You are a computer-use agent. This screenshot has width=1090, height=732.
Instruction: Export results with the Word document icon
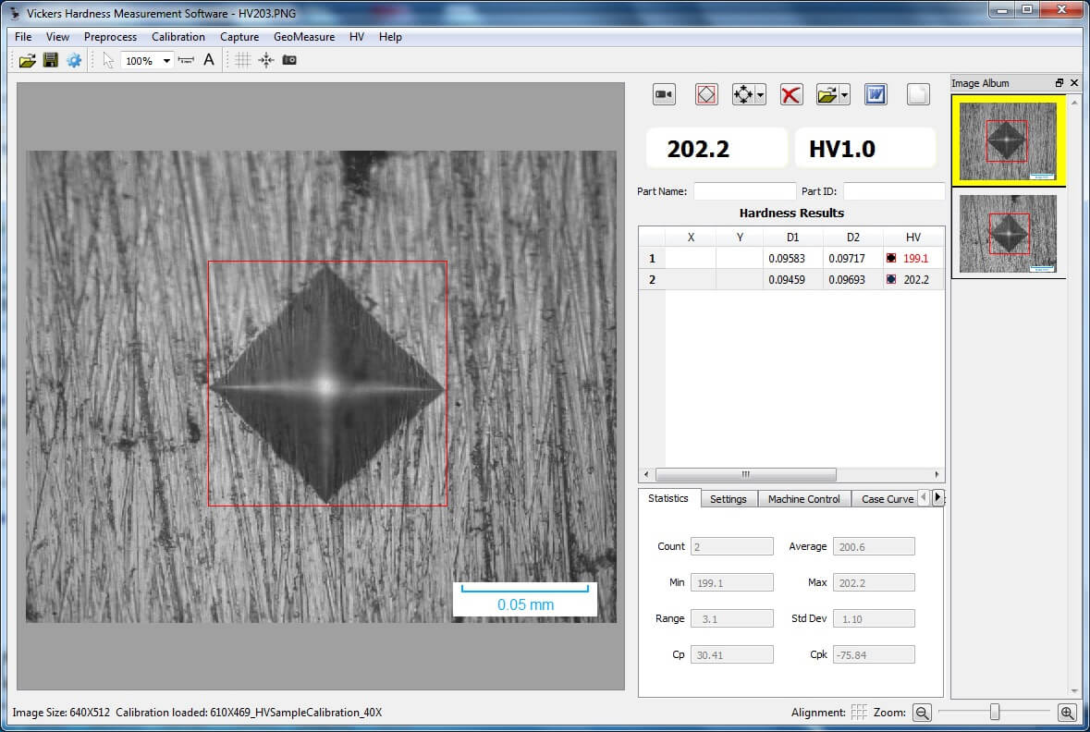[x=876, y=94]
